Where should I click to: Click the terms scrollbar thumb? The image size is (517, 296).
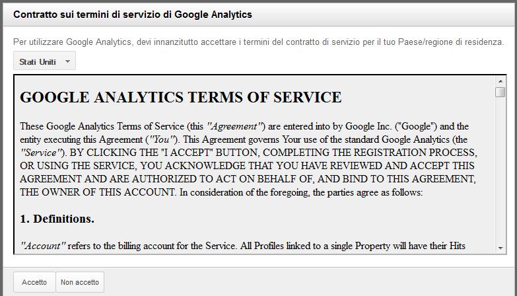point(500,92)
